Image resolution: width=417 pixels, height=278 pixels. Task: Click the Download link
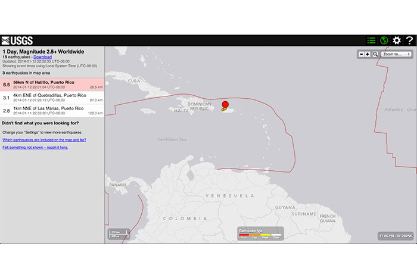(x=42, y=57)
